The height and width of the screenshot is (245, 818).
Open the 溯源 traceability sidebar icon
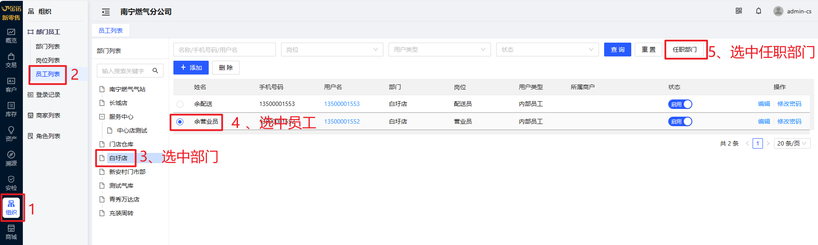[11, 158]
